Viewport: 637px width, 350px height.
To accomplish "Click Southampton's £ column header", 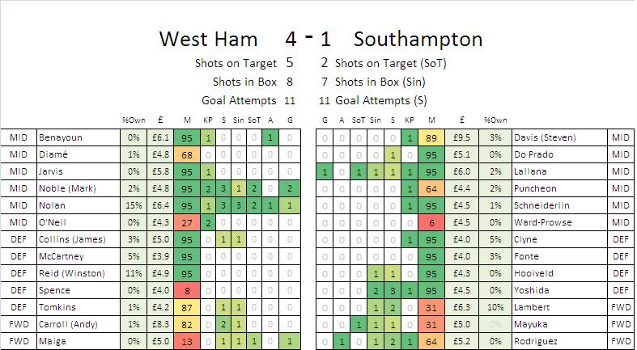I will click(x=462, y=120).
